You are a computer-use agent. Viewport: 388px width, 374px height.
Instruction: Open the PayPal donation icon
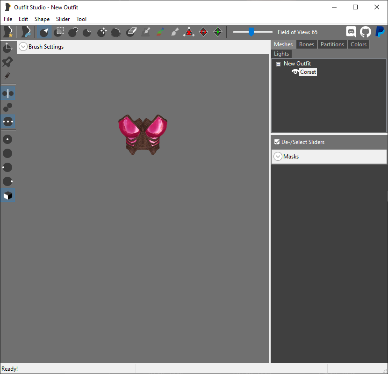point(380,32)
